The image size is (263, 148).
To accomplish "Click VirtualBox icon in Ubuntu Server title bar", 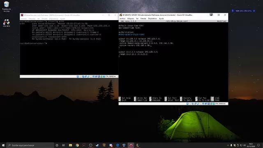I will click(x=120, y=15).
